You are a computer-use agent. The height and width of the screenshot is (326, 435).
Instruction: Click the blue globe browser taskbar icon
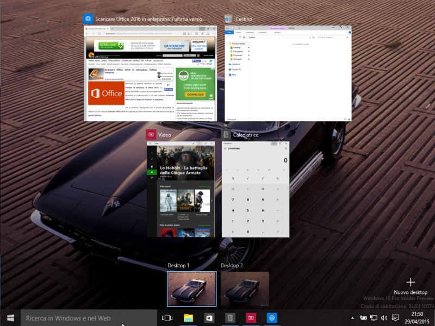pyautogui.click(x=272, y=318)
